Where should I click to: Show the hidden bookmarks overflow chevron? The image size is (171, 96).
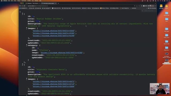point(146,8)
